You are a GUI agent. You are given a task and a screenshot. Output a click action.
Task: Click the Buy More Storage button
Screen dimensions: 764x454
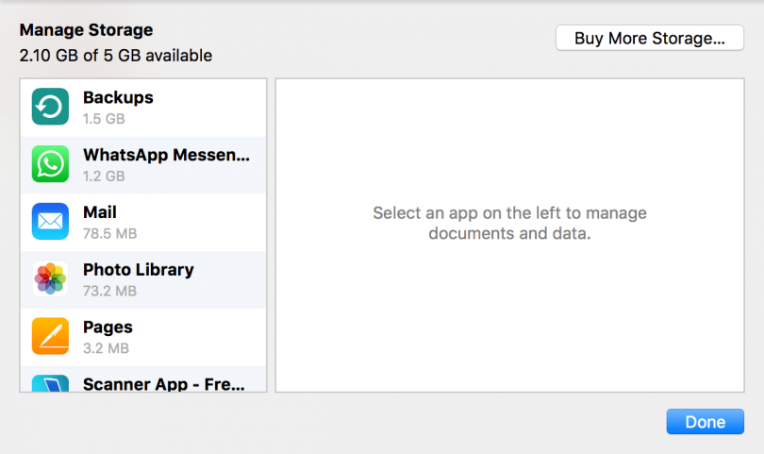650,39
